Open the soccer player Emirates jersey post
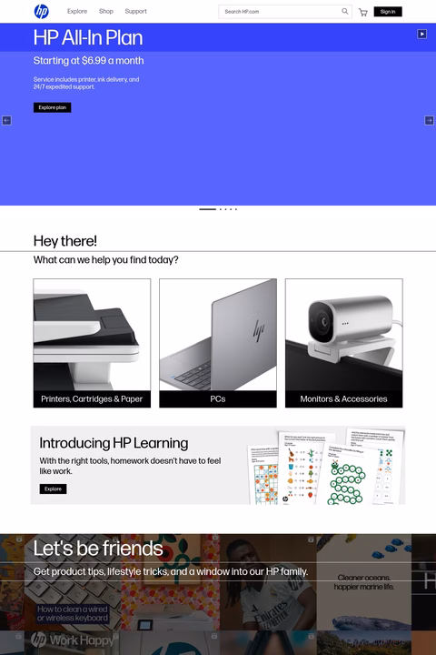 (268, 582)
